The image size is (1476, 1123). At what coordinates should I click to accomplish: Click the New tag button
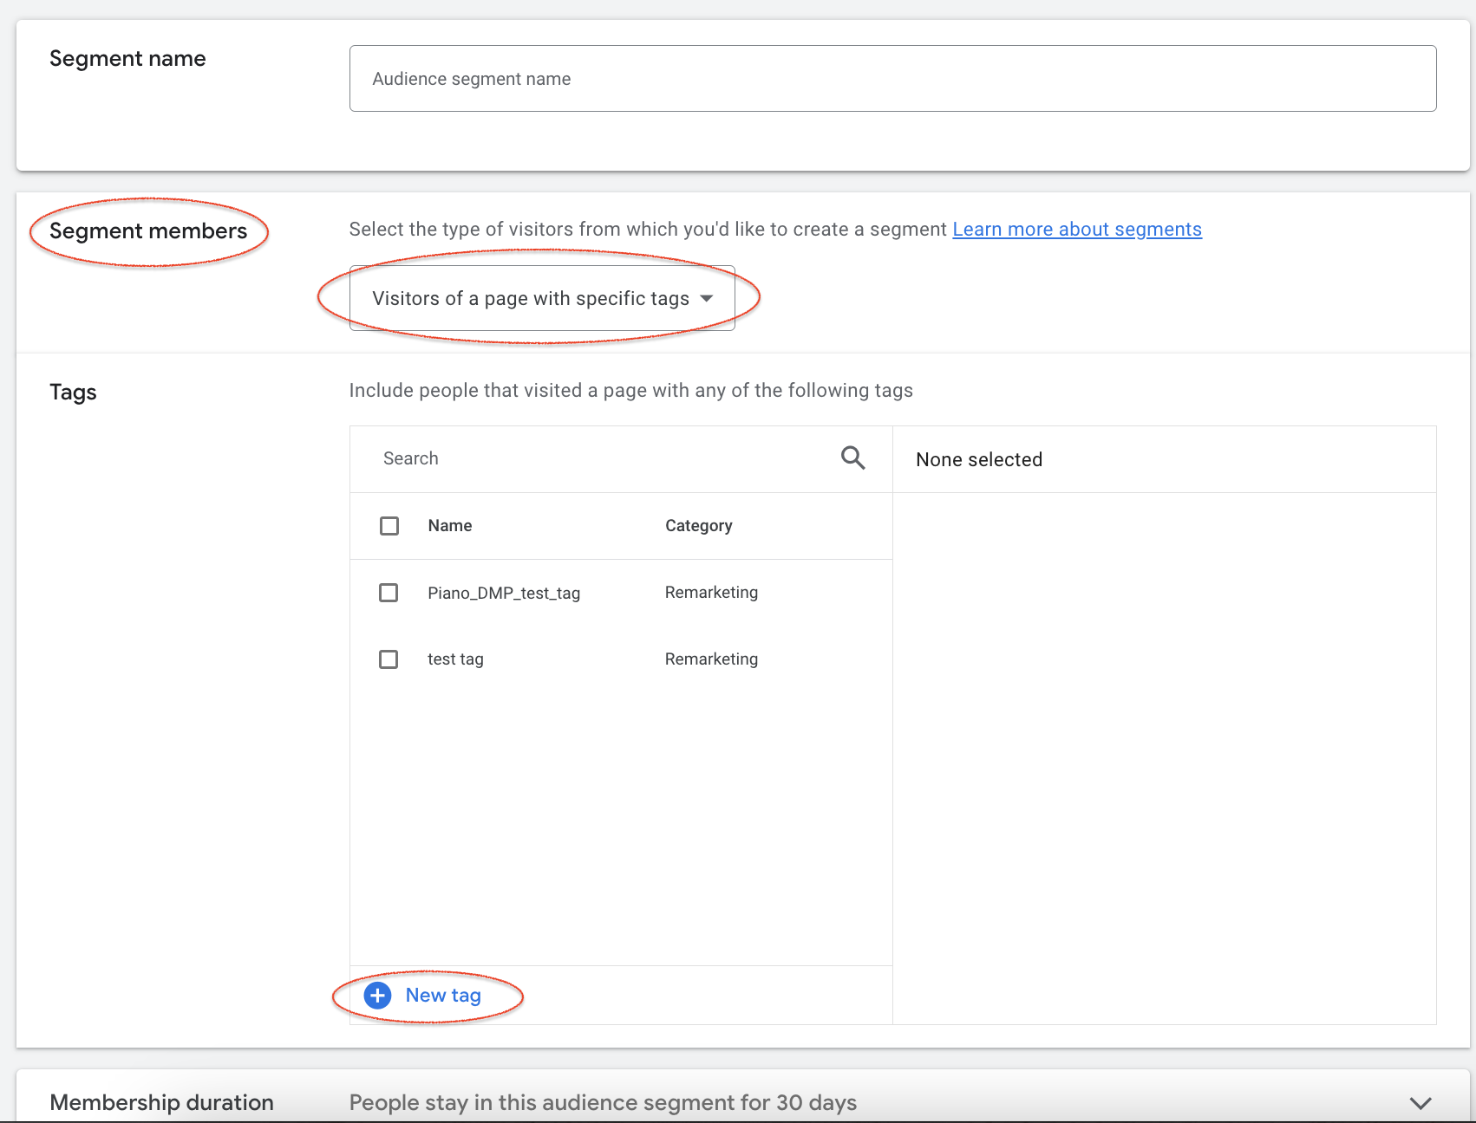423,996
